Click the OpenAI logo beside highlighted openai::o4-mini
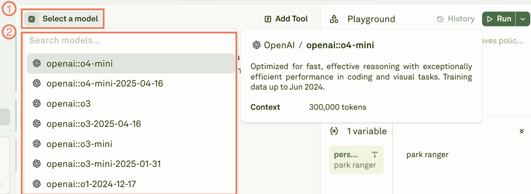 (x=37, y=63)
